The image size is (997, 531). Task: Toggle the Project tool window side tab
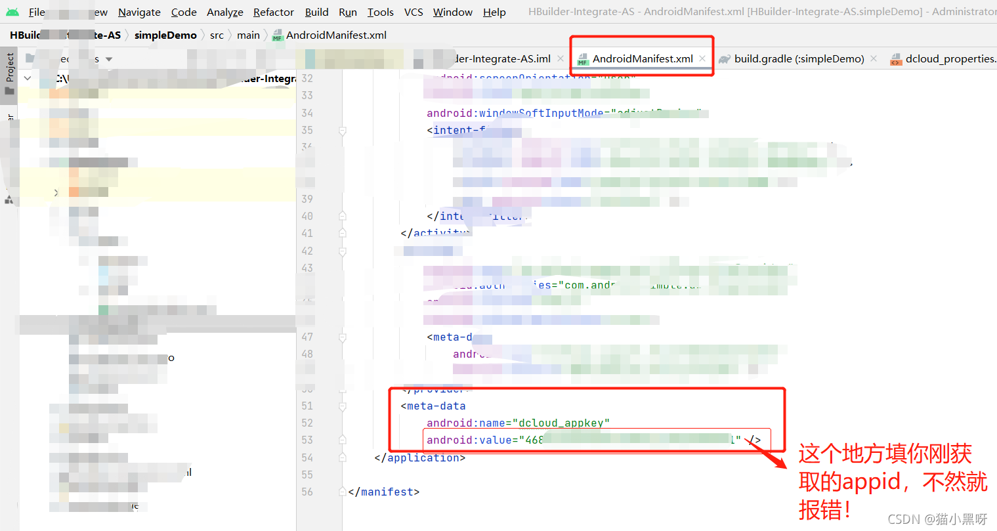tap(9, 74)
